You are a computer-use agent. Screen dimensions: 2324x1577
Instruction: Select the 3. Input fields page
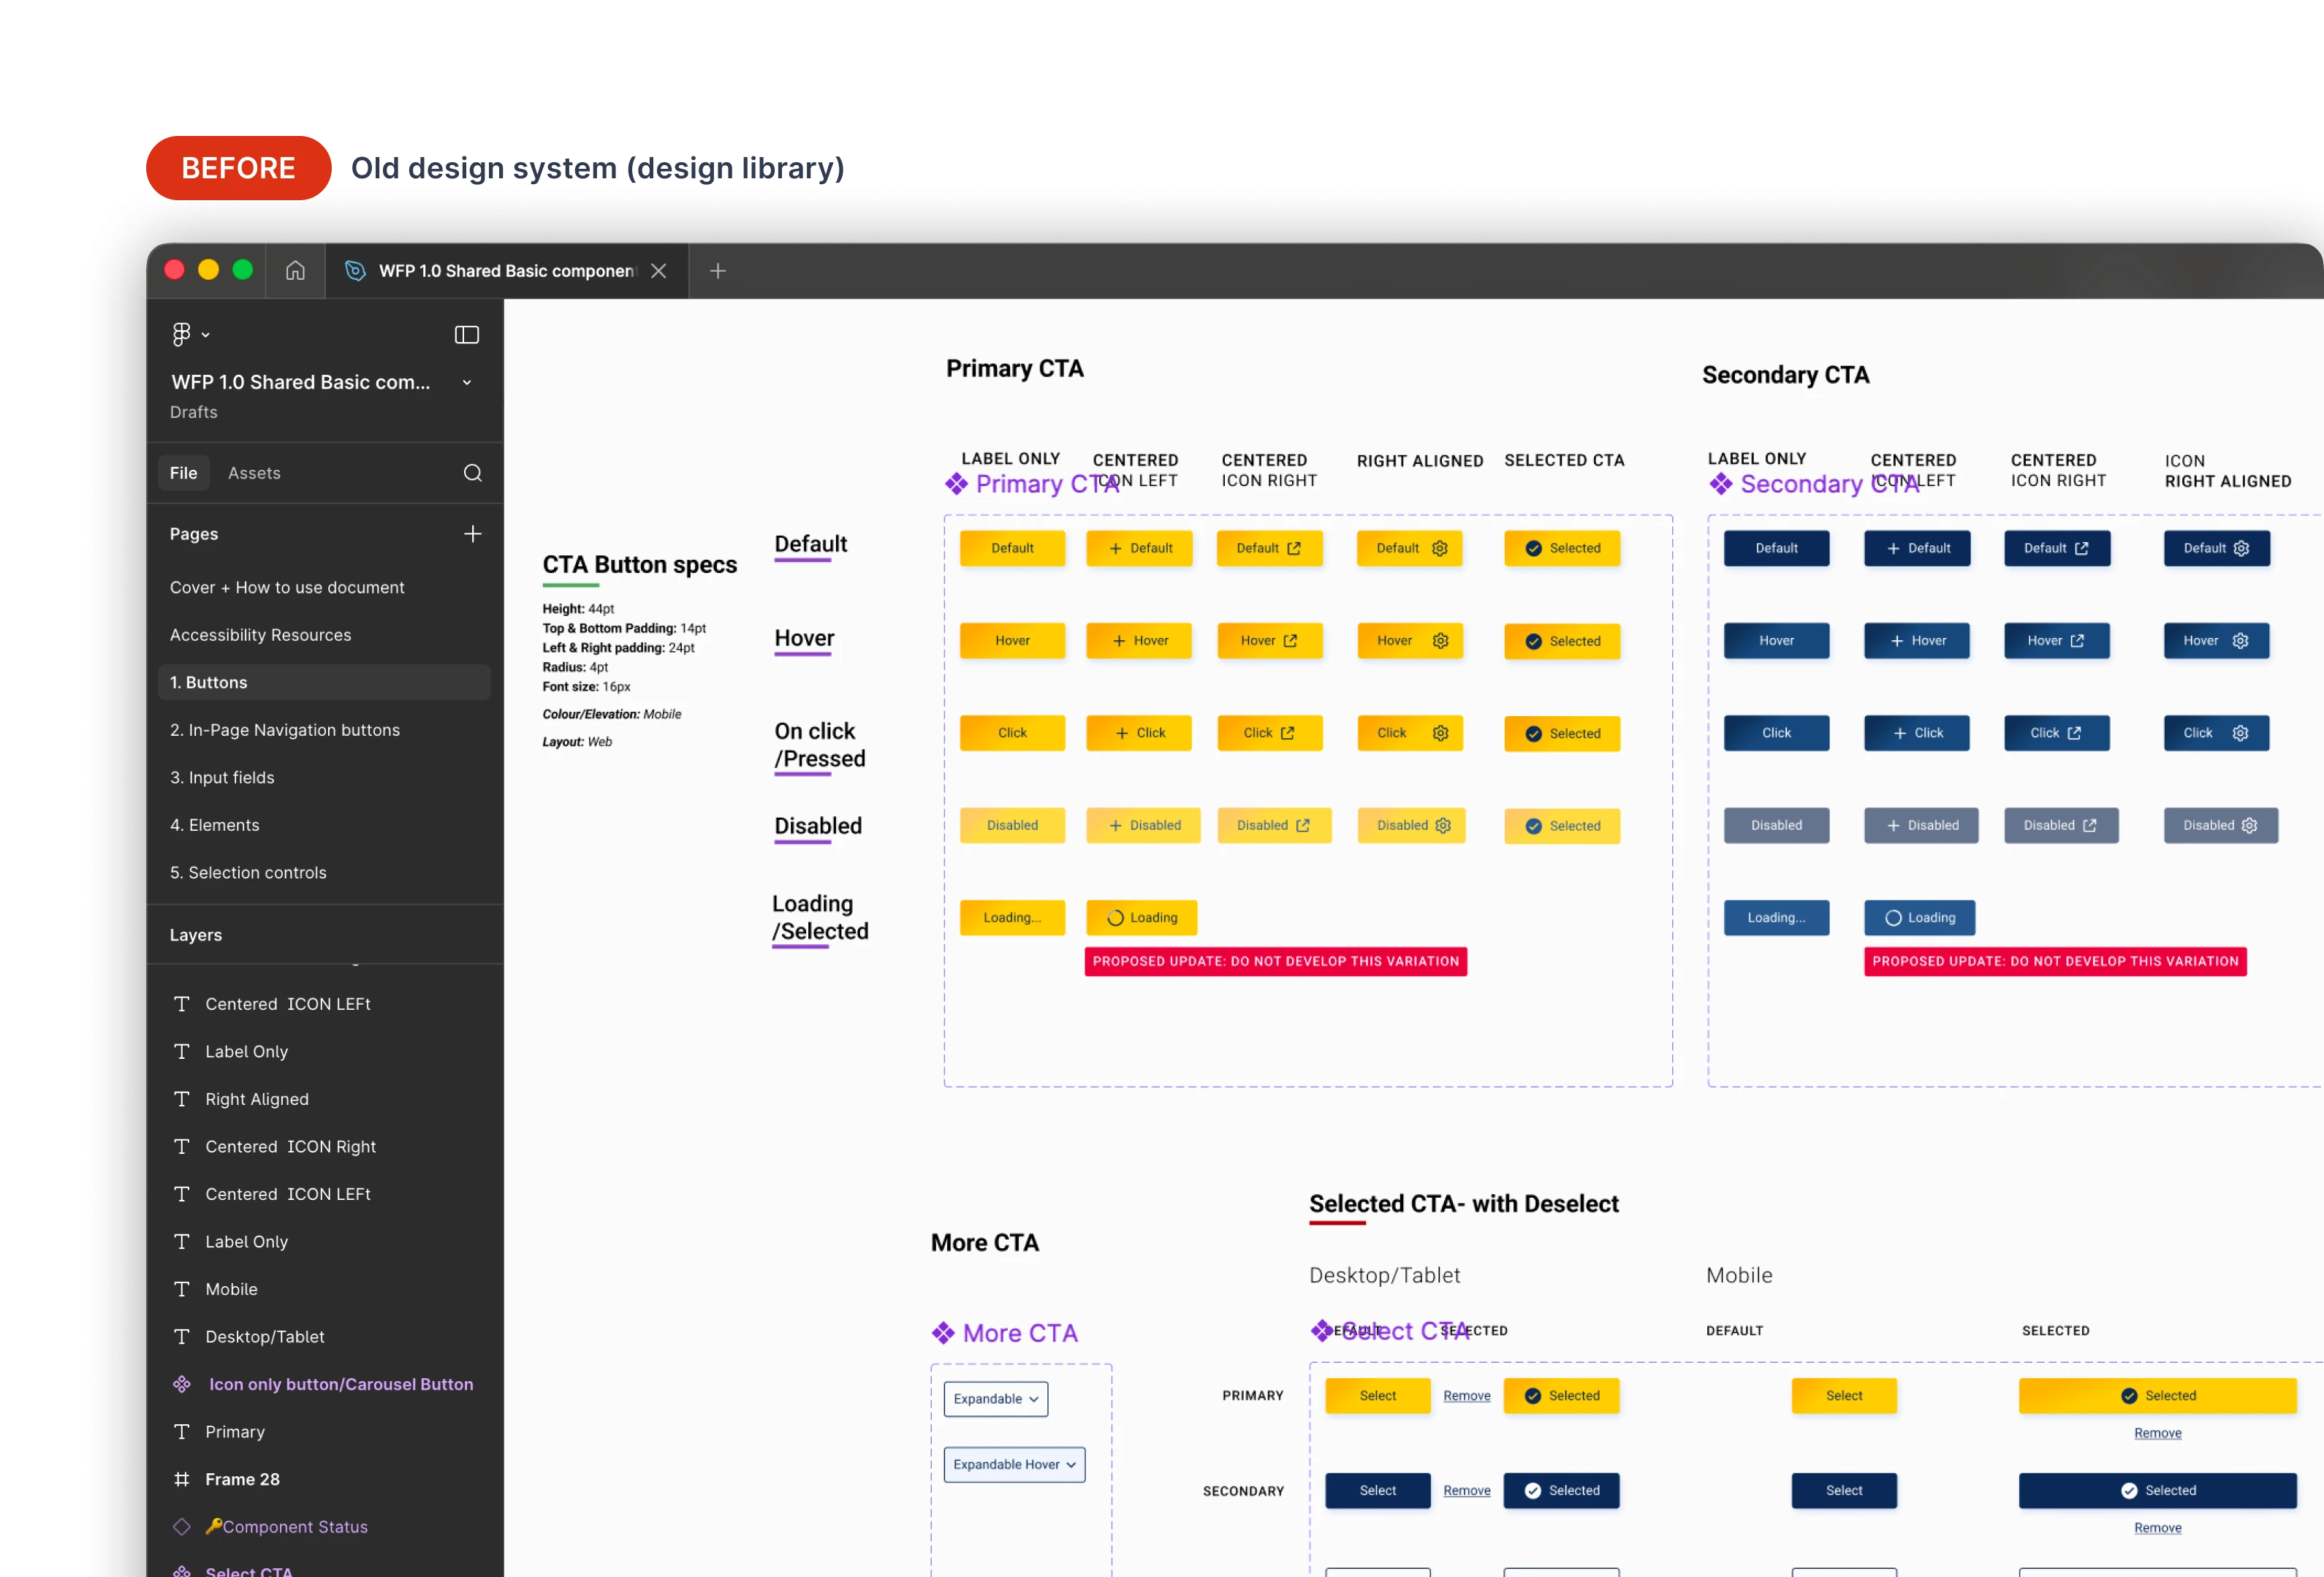click(x=222, y=777)
